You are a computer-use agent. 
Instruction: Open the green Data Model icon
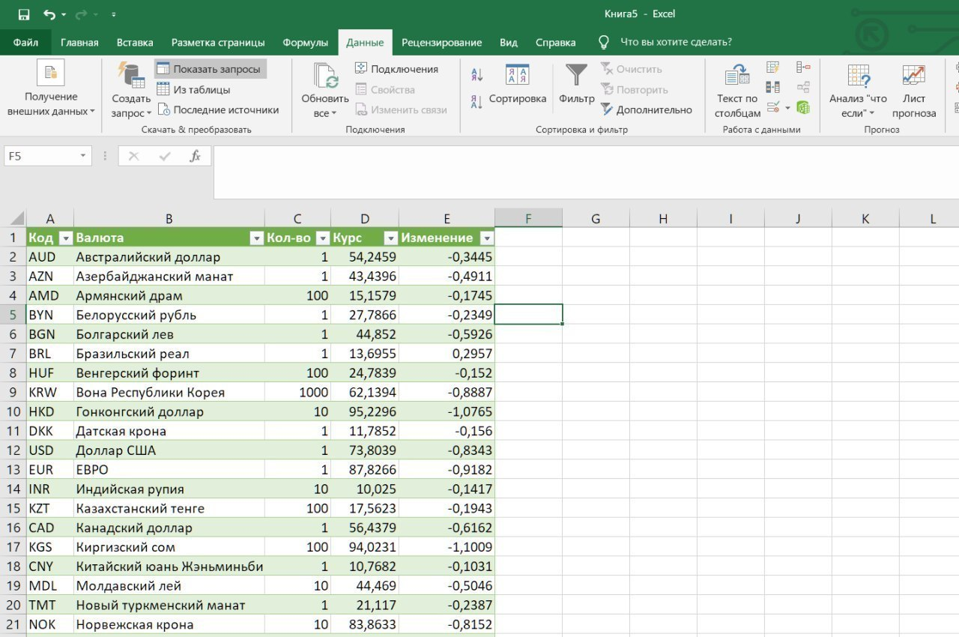803,107
